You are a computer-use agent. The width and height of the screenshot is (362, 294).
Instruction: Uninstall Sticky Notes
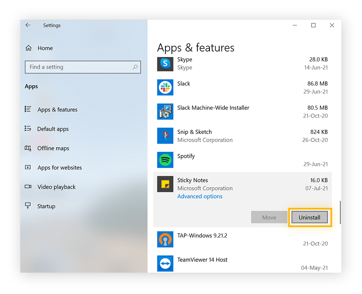[x=310, y=217]
